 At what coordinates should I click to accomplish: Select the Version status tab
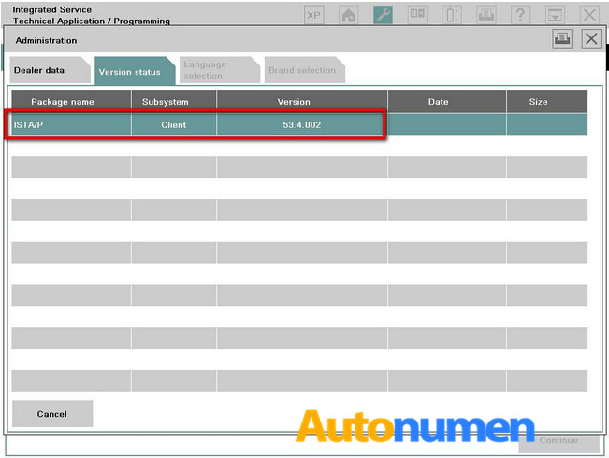click(x=135, y=71)
